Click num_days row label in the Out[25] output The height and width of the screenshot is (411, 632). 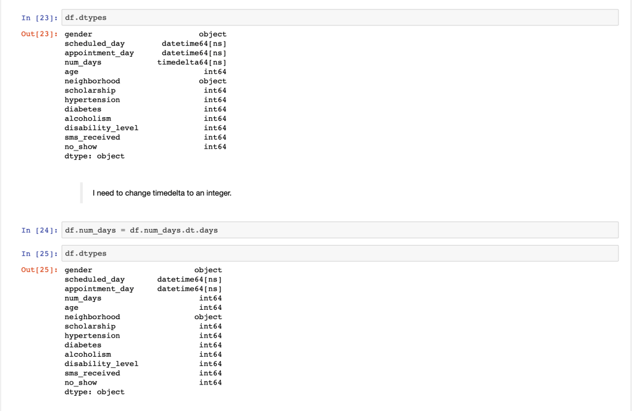[x=83, y=298]
